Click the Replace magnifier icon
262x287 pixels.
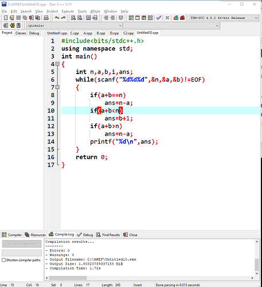(80, 18)
